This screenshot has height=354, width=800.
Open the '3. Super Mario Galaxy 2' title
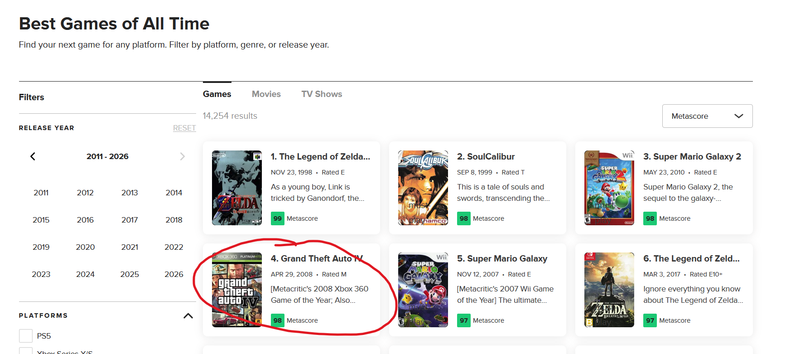click(692, 156)
